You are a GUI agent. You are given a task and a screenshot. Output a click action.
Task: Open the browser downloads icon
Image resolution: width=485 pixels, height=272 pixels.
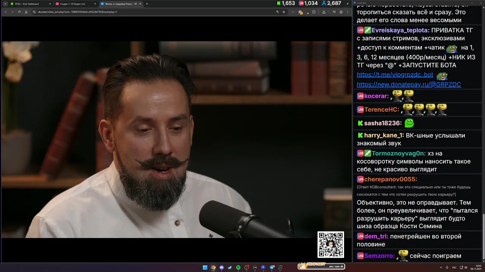click(324, 12)
